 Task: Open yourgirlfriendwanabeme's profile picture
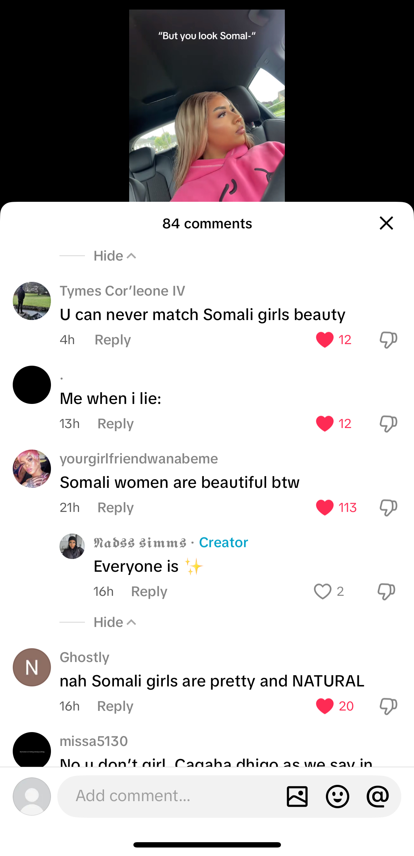[32, 469]
